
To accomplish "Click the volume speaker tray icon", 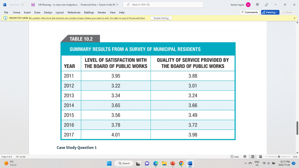I will (x=269, y=163).
